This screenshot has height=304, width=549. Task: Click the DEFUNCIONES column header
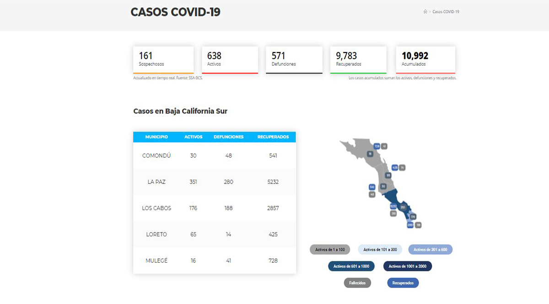[x=229, y=137]
